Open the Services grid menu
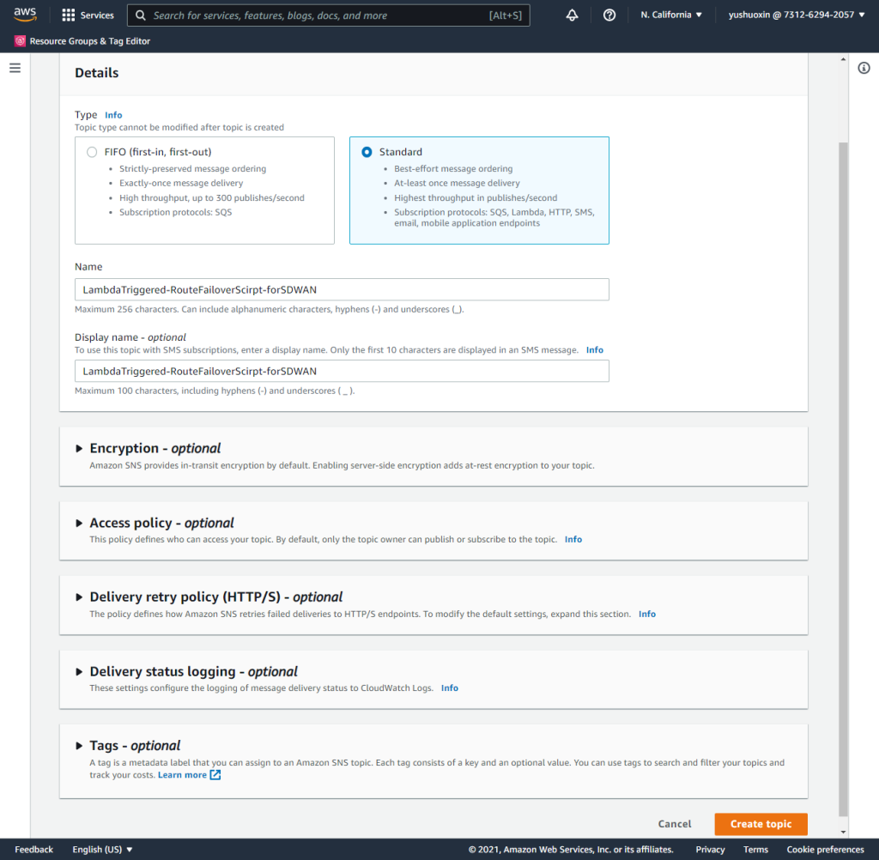 pyautogui.click(x=88, y=15)
